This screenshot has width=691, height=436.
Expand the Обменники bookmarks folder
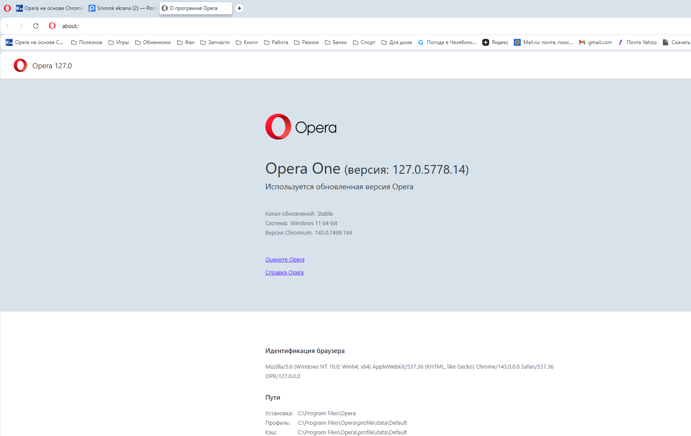(153, 42)
